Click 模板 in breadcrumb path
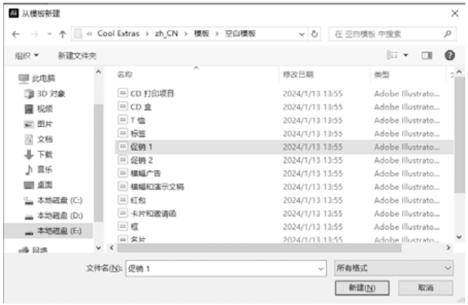 click(x=201, y=34)
